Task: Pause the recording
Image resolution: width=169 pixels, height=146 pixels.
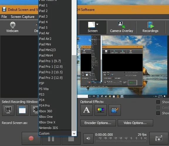Action: pyautogui.click(x=51, y=139)
